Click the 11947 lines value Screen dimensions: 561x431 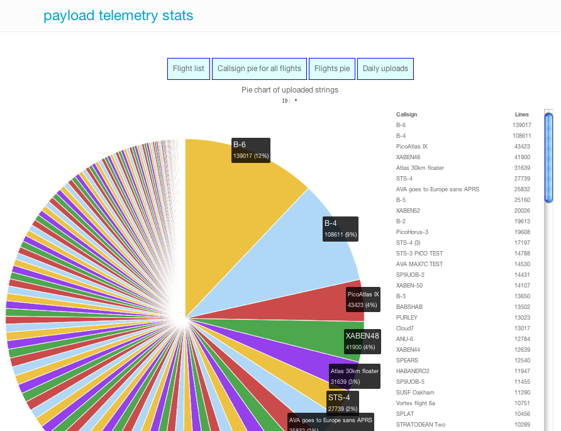point(523,371)
